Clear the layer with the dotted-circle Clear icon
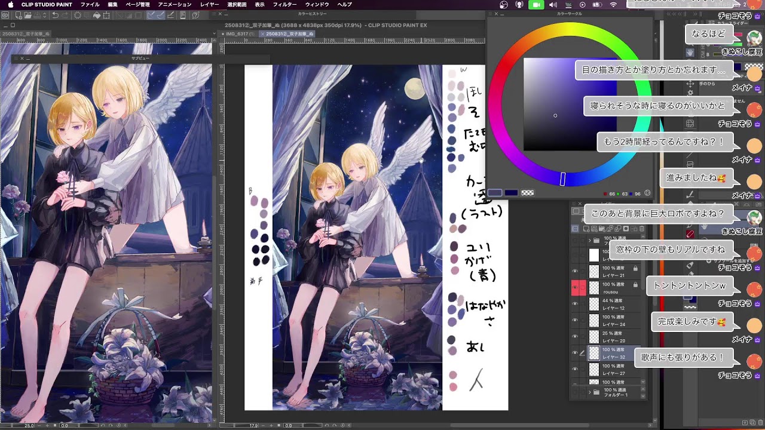Image resolution: width=765 pixels, height=430 pixels. [x=77, y=15]
